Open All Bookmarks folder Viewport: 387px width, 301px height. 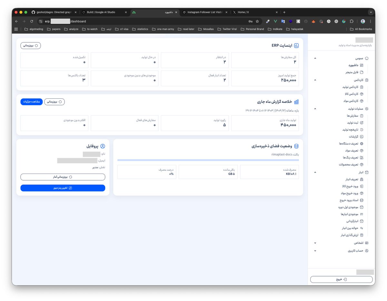[361, 29]
